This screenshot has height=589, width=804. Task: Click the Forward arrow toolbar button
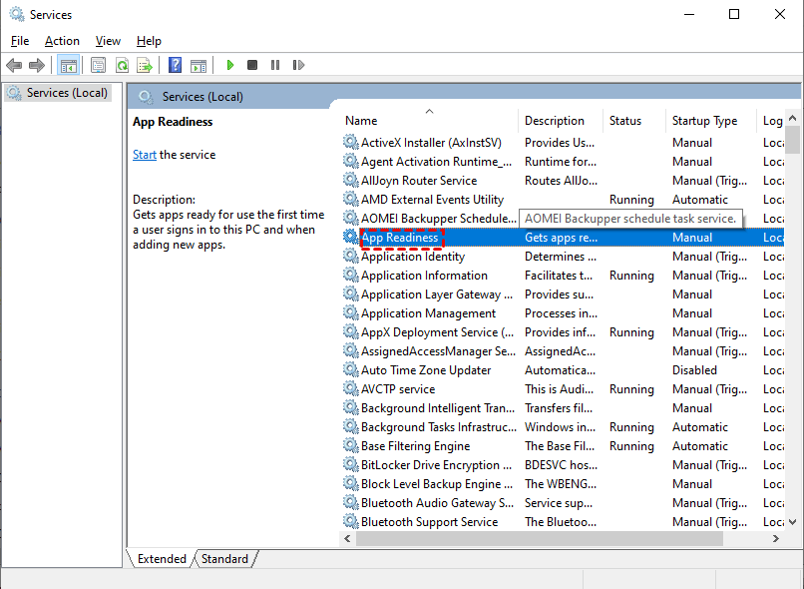pos(37,65)
